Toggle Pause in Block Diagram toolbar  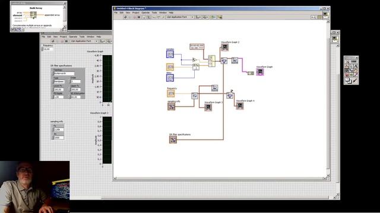coord(139,17)
